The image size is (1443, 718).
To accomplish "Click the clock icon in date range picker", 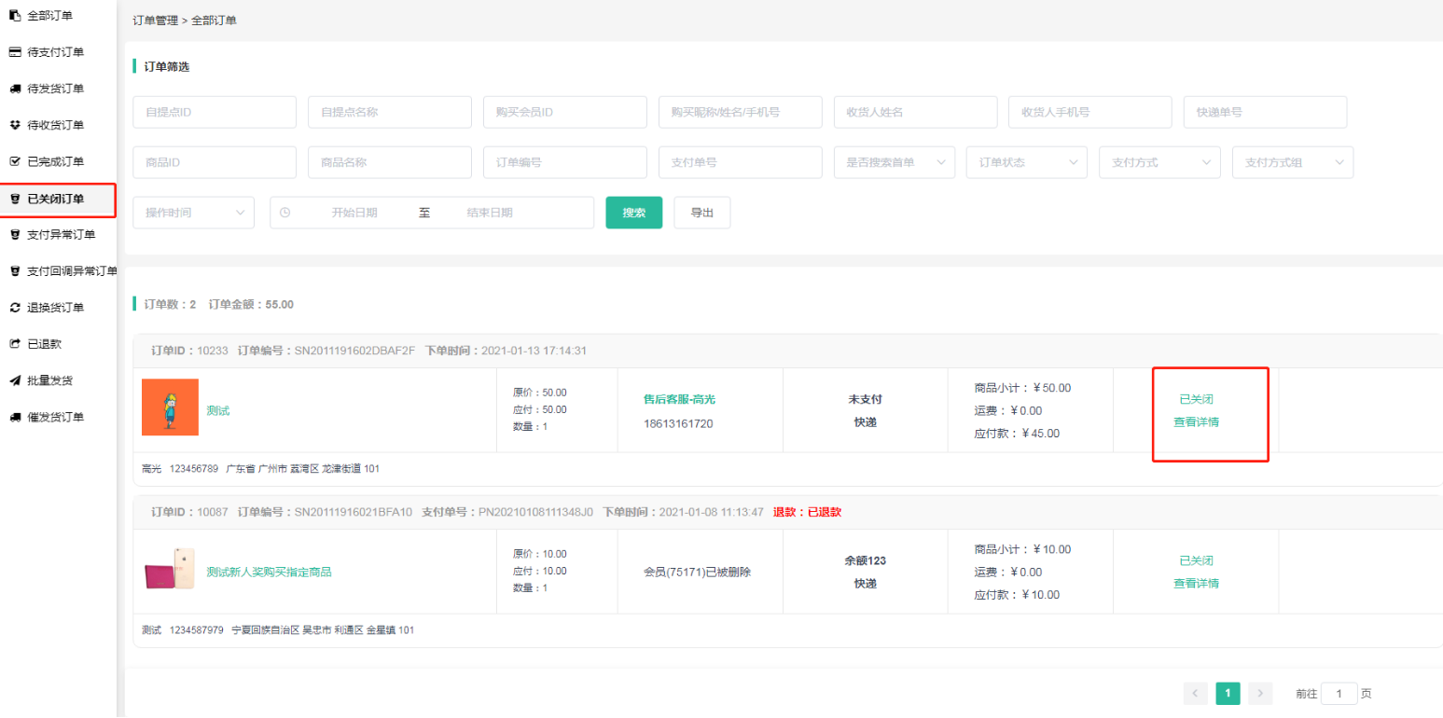I will tap(285, 213).
